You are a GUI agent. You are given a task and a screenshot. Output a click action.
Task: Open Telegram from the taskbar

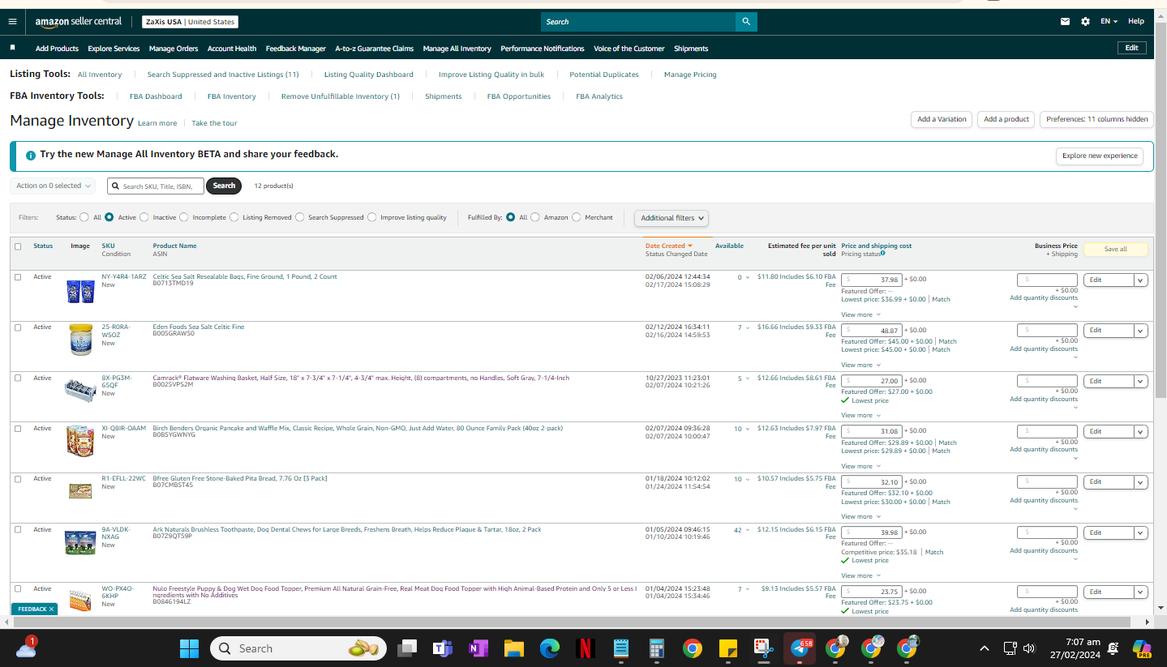click(800, 648)
